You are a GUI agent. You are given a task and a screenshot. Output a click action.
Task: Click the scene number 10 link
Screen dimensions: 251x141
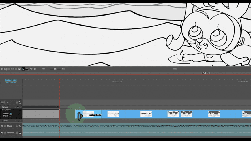point(10,113)
